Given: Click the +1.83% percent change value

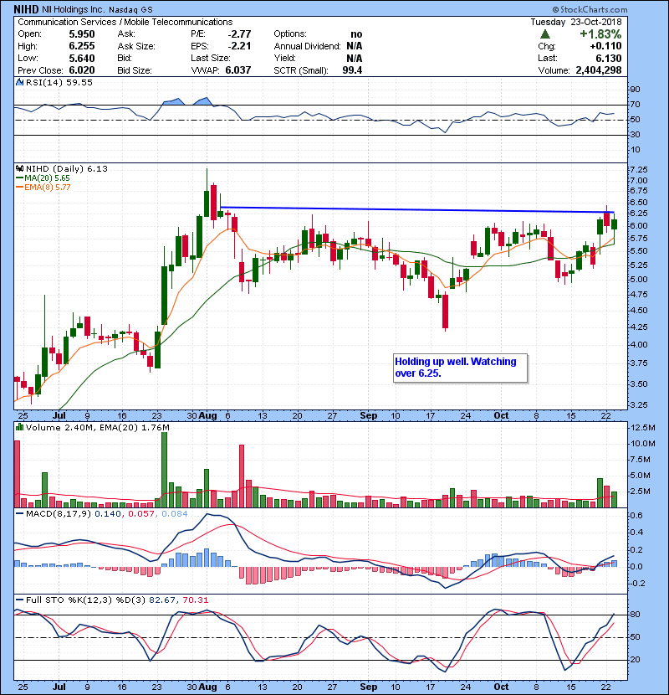Looking at the screenshot, I should tap(600, 33).
